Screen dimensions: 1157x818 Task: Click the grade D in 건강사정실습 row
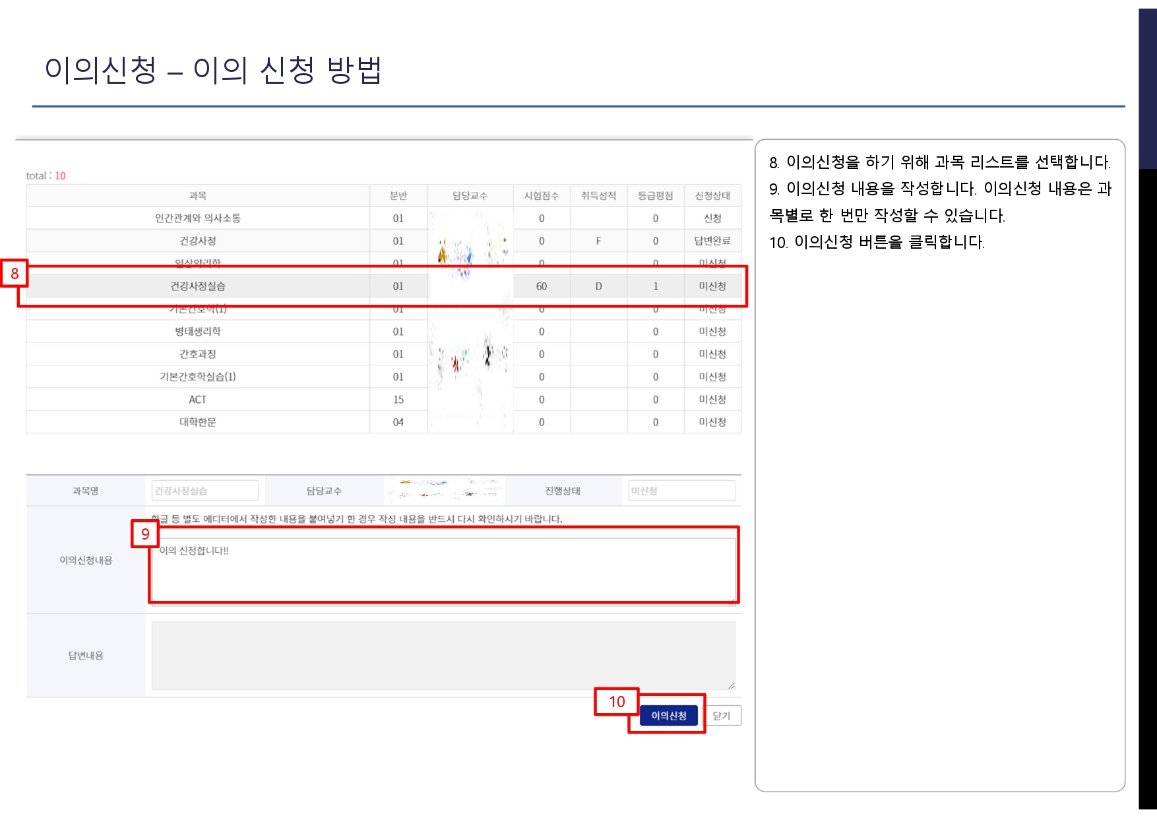tap(598, 286)
